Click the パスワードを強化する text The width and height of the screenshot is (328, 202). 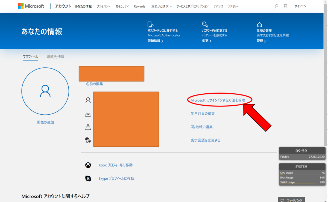coord(215,35)
